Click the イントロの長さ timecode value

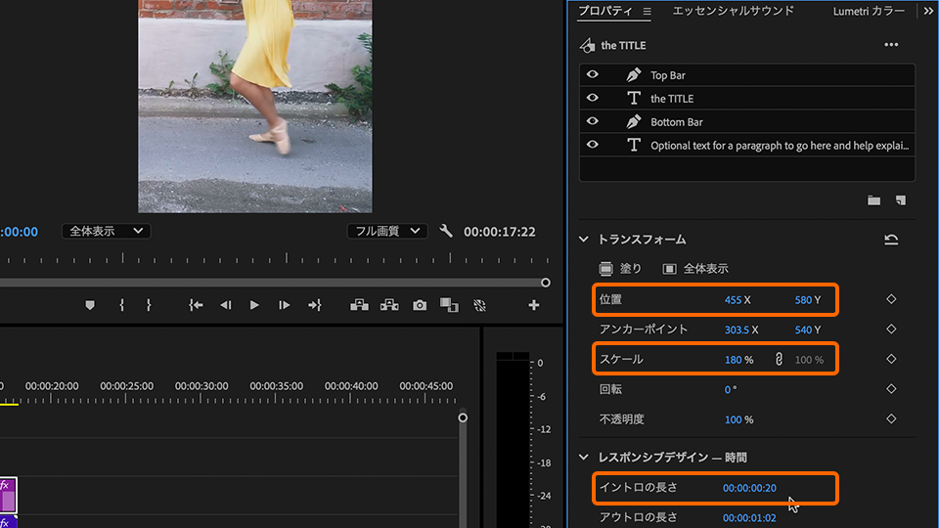click(x=749, y=488)
